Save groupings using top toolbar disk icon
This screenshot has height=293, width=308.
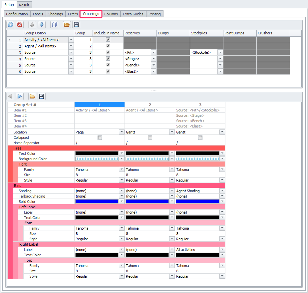(76, 25)
